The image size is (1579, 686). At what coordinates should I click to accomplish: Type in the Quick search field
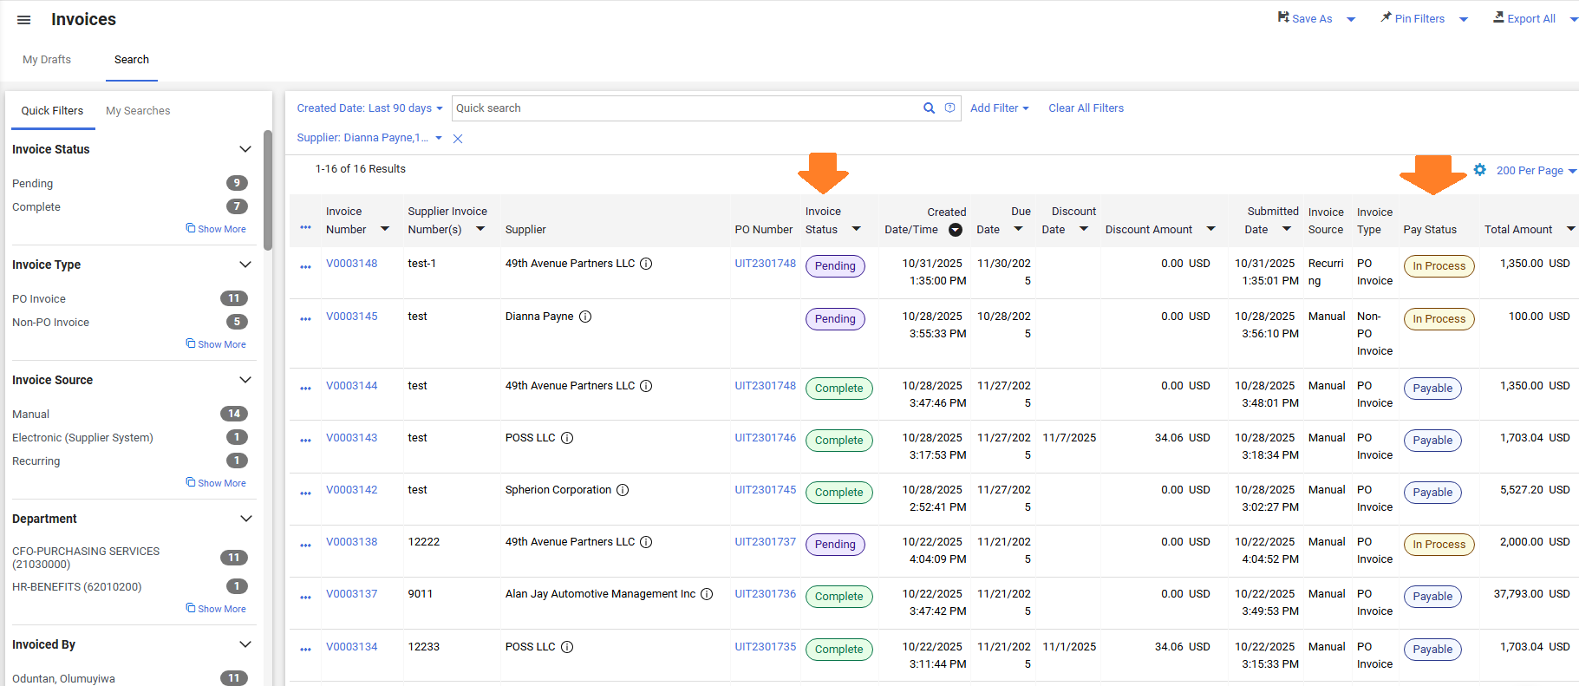685,108
